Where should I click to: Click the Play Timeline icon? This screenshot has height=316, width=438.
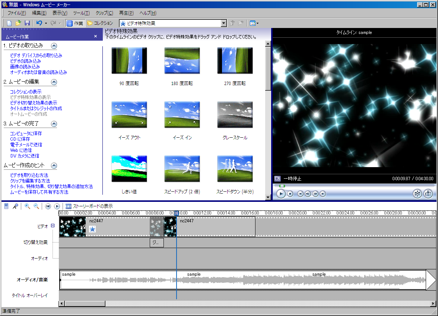[57, 206]
